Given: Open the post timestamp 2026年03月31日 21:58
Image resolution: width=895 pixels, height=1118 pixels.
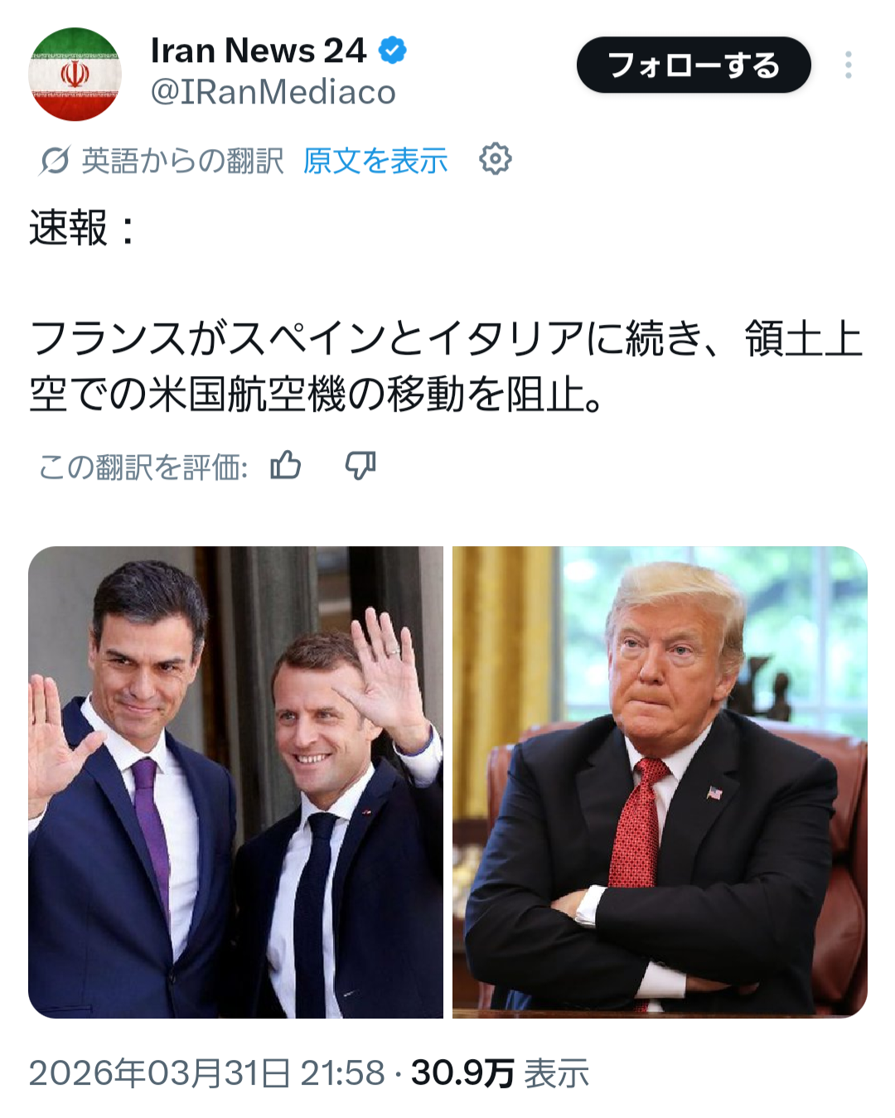Looking at the screenshot, I should click(x=207, y=1072).
